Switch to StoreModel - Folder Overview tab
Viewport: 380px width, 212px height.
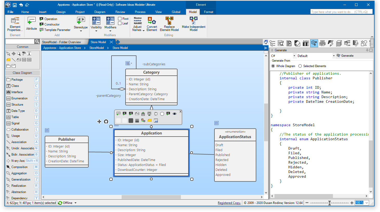[x=62, y=42]
